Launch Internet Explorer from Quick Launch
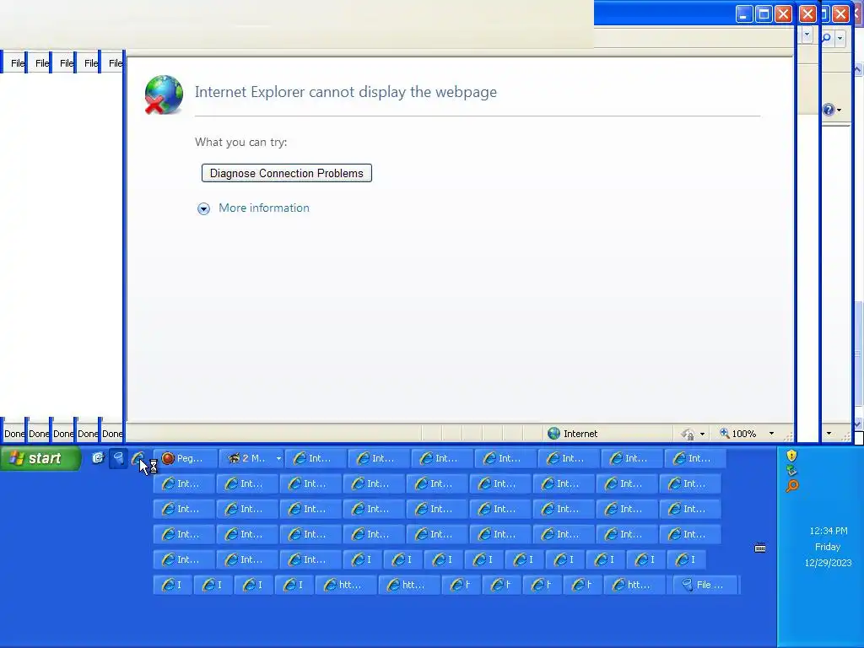The width and height of the screenshot is (864, 648). click(x=138, y=458)
